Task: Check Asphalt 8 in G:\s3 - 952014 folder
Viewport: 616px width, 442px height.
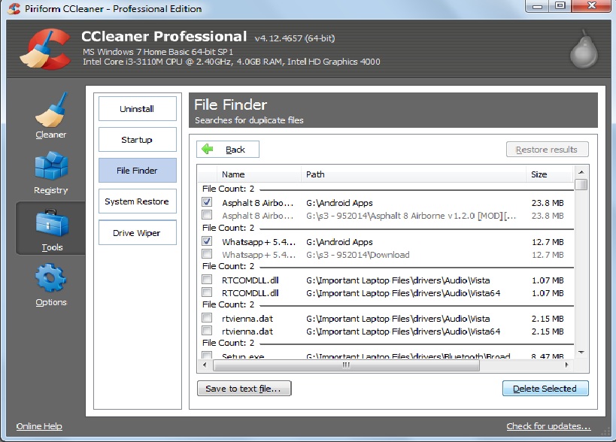Action: point(207,215)
